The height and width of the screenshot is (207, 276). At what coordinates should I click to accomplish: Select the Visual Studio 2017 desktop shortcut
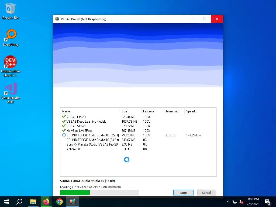(11, 93)
